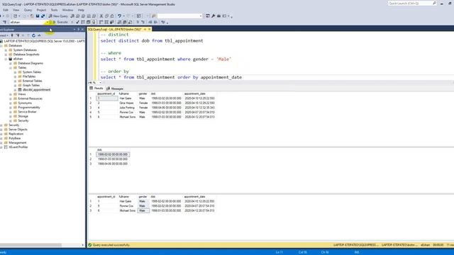
Task: Comment out selected lines icon
Action: [138, 22]
